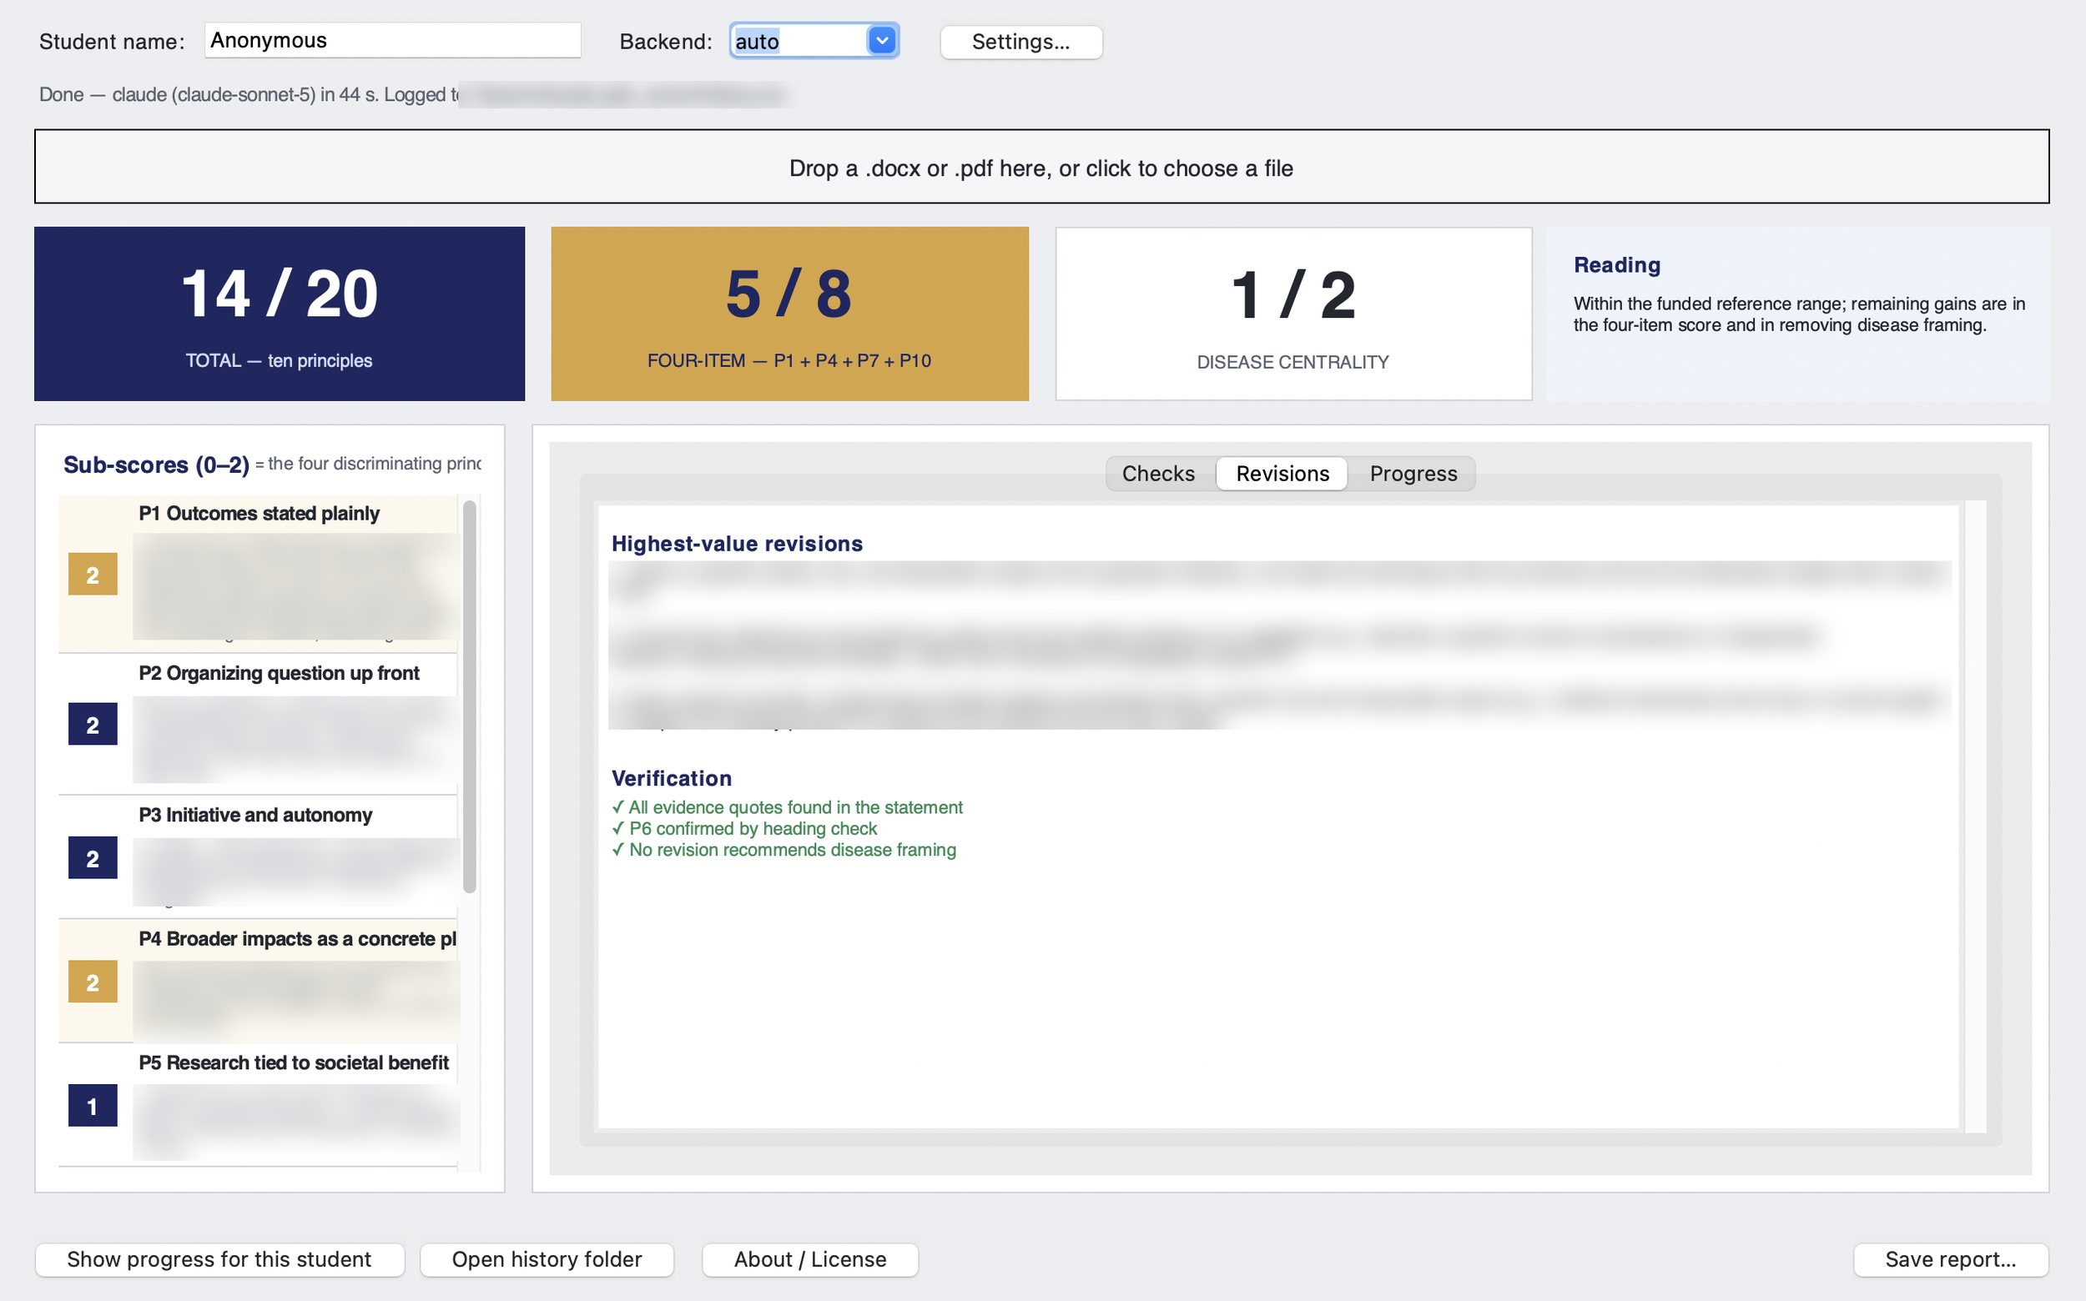Click the 1 / 2 DISEASE CENTRALITY card
Image resolution: width=2086 pixels, height=1301 pixels.
pos(1293,314)
